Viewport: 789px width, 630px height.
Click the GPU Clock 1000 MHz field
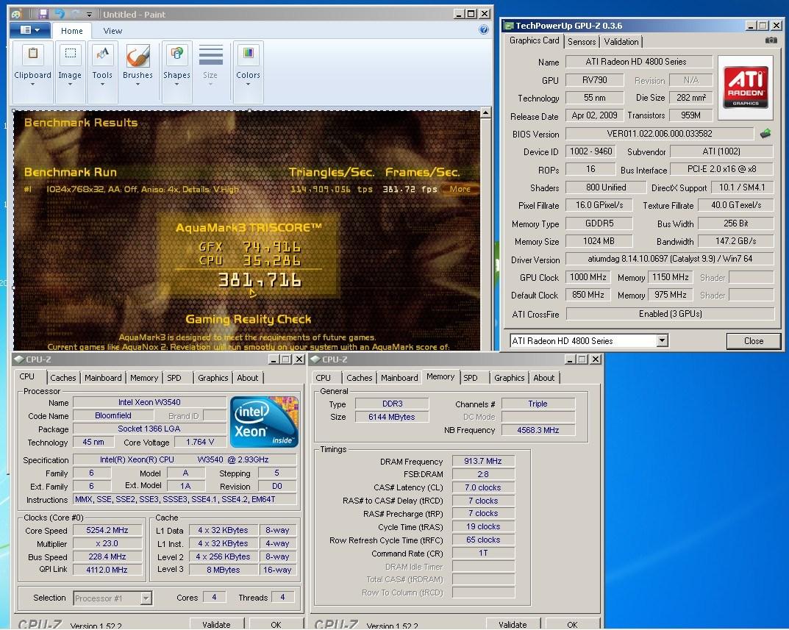pyautogui.click(x=588, y=276)
